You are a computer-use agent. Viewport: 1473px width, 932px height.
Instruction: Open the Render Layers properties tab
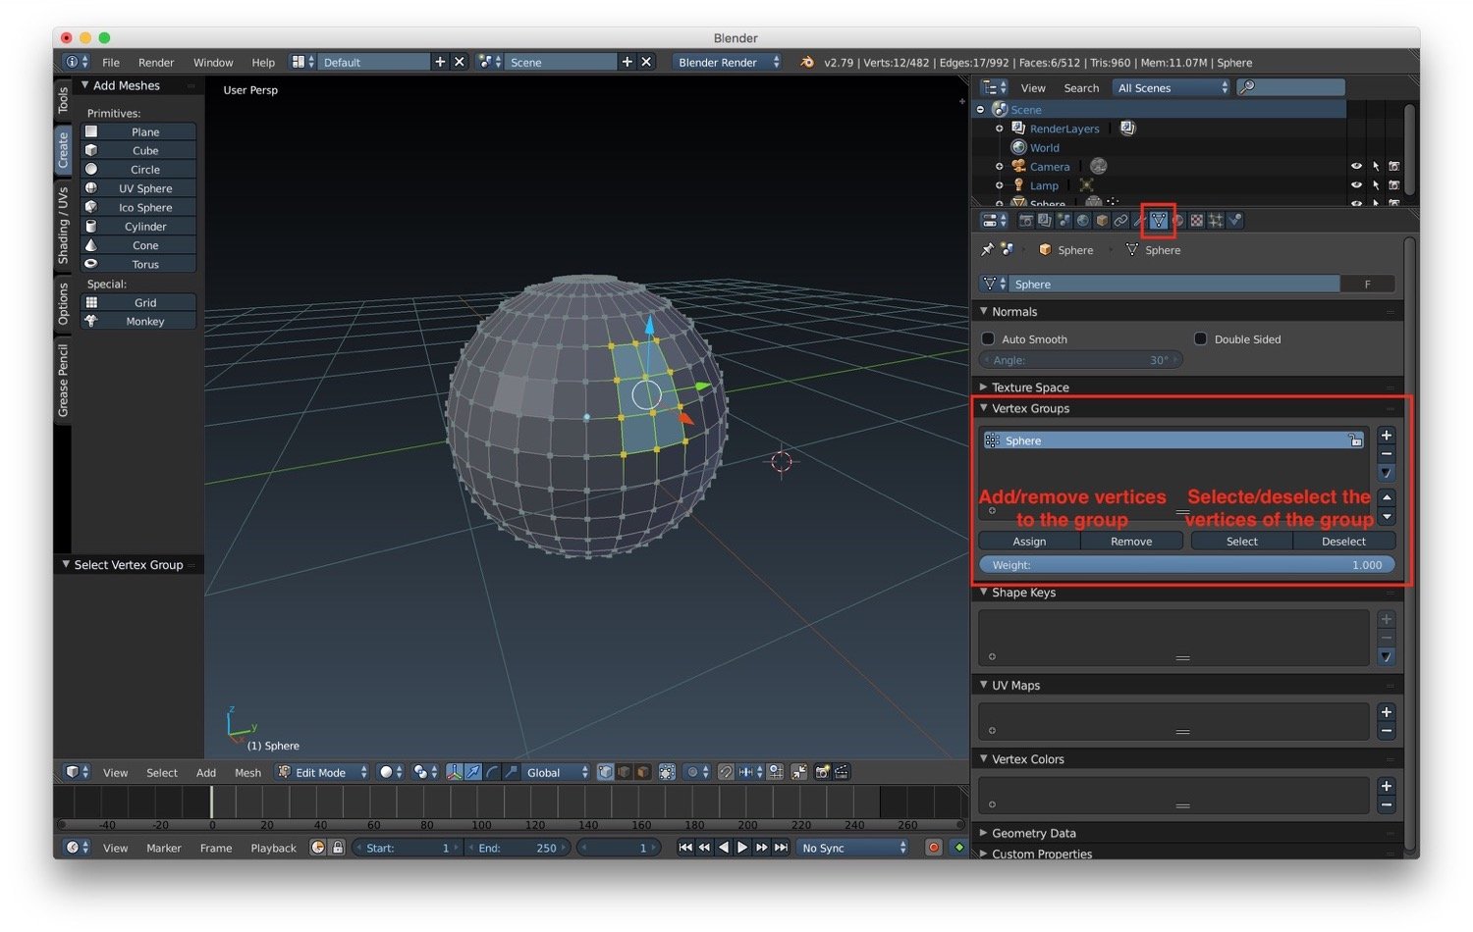click(x=1045, y=221)
